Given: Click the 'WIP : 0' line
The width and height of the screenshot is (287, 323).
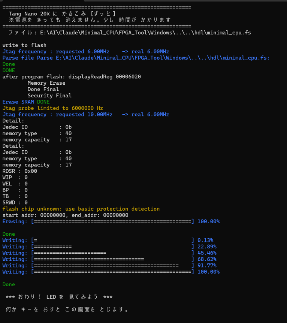Looking at the screenshot, I should (x=15, y=177).
